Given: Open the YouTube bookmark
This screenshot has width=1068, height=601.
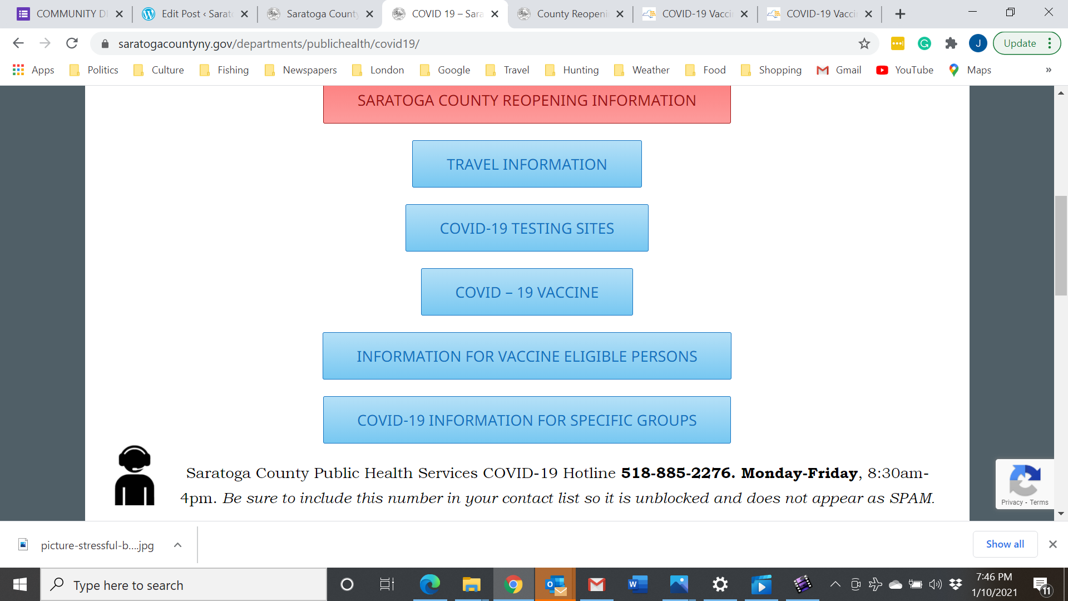Looking at the screenshot, I should coord(905,70).
